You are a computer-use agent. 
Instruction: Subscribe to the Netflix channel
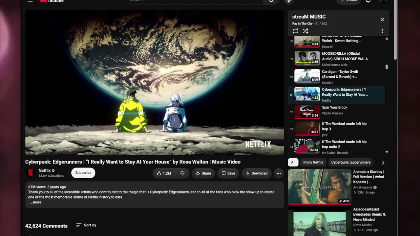83,173
